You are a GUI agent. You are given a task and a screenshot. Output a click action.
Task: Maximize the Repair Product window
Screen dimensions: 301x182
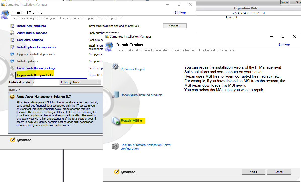pyautogui.click(x=283, y=37)
